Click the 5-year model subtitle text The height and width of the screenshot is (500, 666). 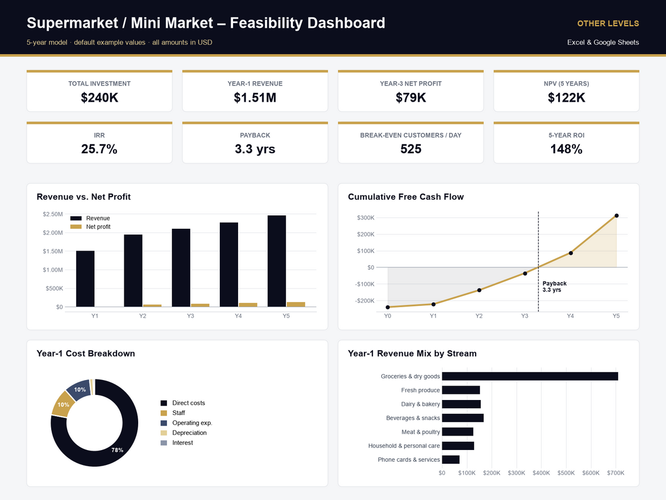point(119,43)
